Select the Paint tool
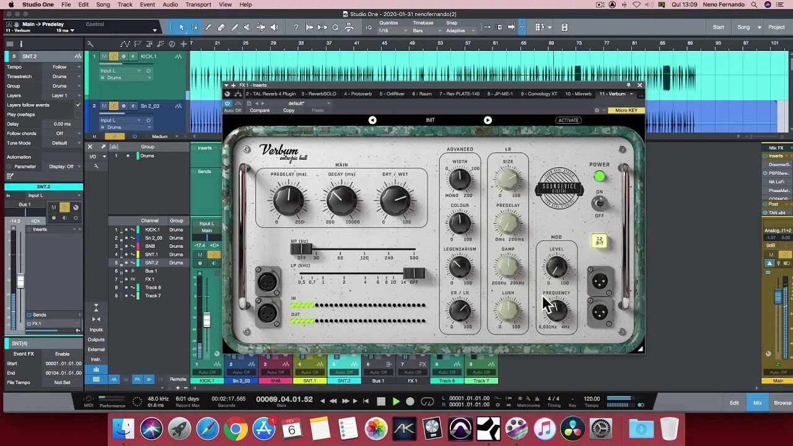 click(234, 27)
